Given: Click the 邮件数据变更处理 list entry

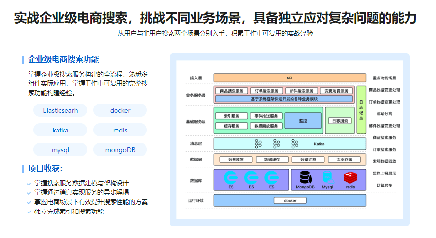Looking at the screenshot, I should (x=384, y=126).
